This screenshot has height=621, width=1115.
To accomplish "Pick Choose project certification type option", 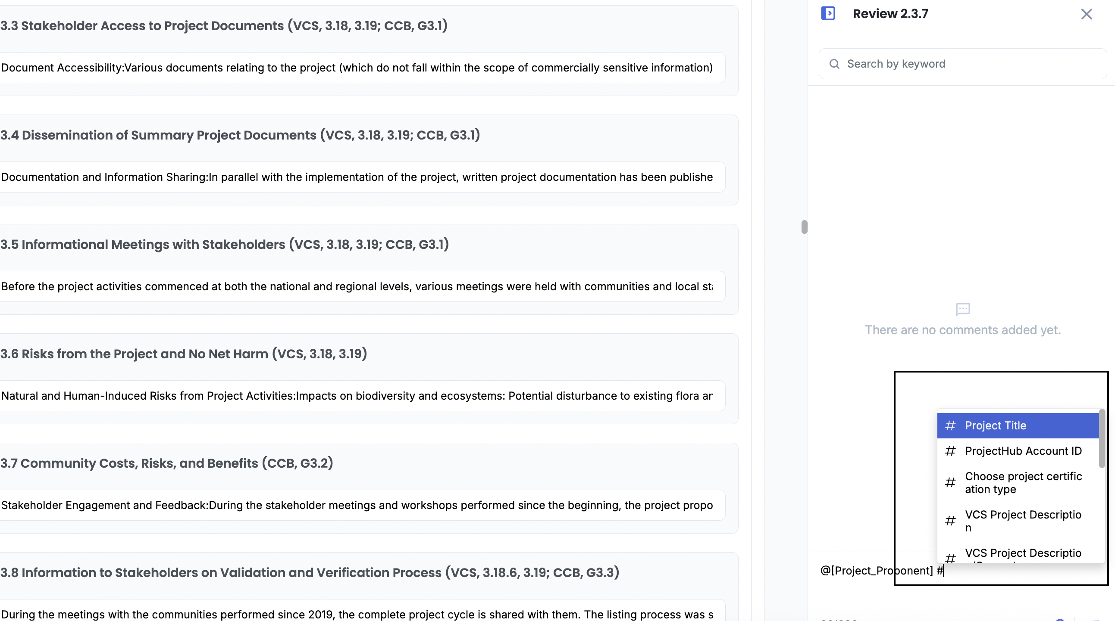I will [x=1022, y=483].
